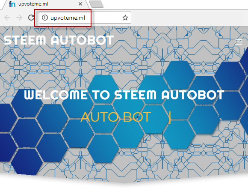The image size is (248, 188).
Task: Open the site information icon
Action: [45, 18]
